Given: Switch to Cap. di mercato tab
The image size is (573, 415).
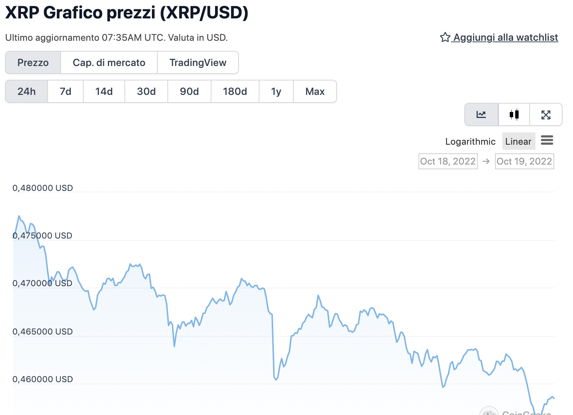Looking at the screenshot, I should pos(109,62).
